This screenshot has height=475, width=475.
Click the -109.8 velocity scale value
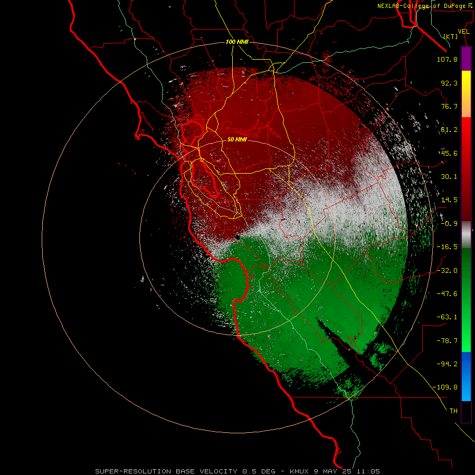pos(445,387)
